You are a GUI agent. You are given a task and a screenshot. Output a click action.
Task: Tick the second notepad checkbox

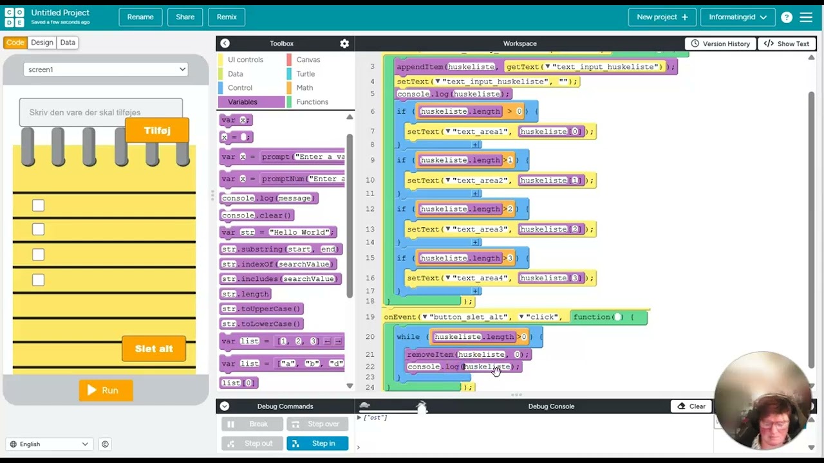click(x=38, y=229)
